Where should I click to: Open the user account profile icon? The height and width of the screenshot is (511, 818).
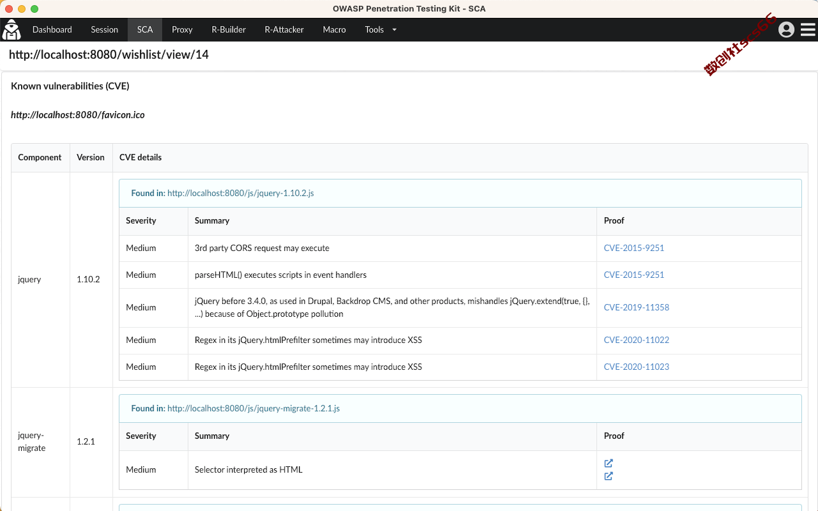(787, 29)
